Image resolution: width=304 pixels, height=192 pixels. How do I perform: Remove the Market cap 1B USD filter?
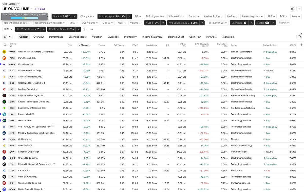[129, 16]
